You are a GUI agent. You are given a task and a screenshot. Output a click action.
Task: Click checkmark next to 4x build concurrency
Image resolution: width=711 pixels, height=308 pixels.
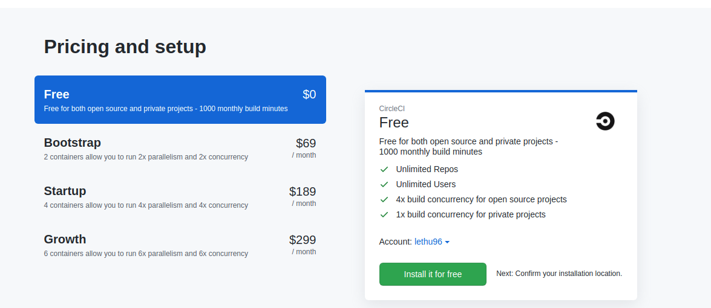[x=384, y=199]
